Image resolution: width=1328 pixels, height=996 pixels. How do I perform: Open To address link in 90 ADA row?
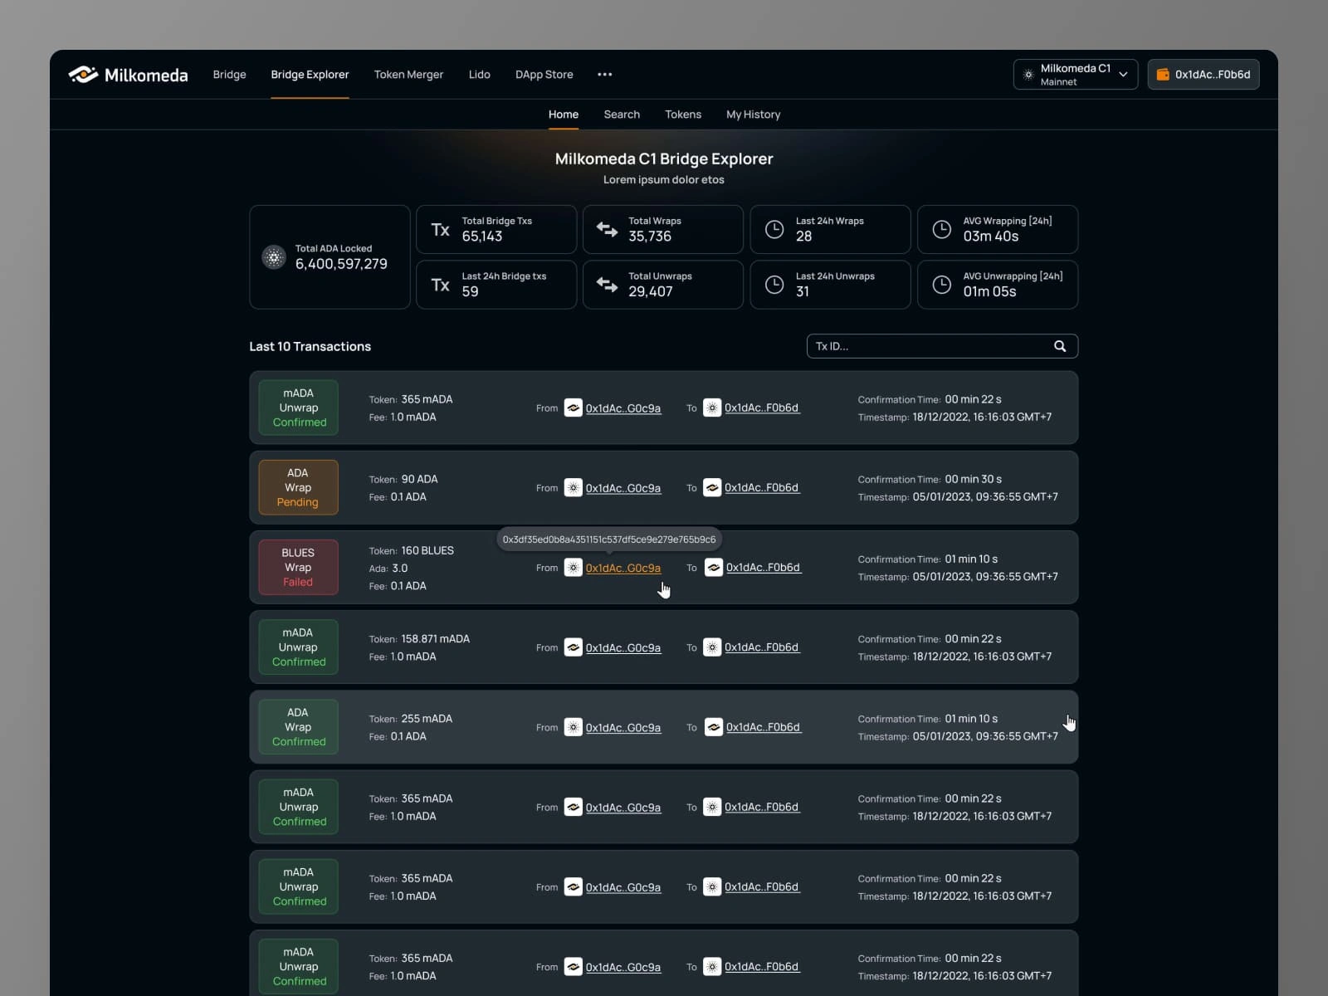coord(762,488)
